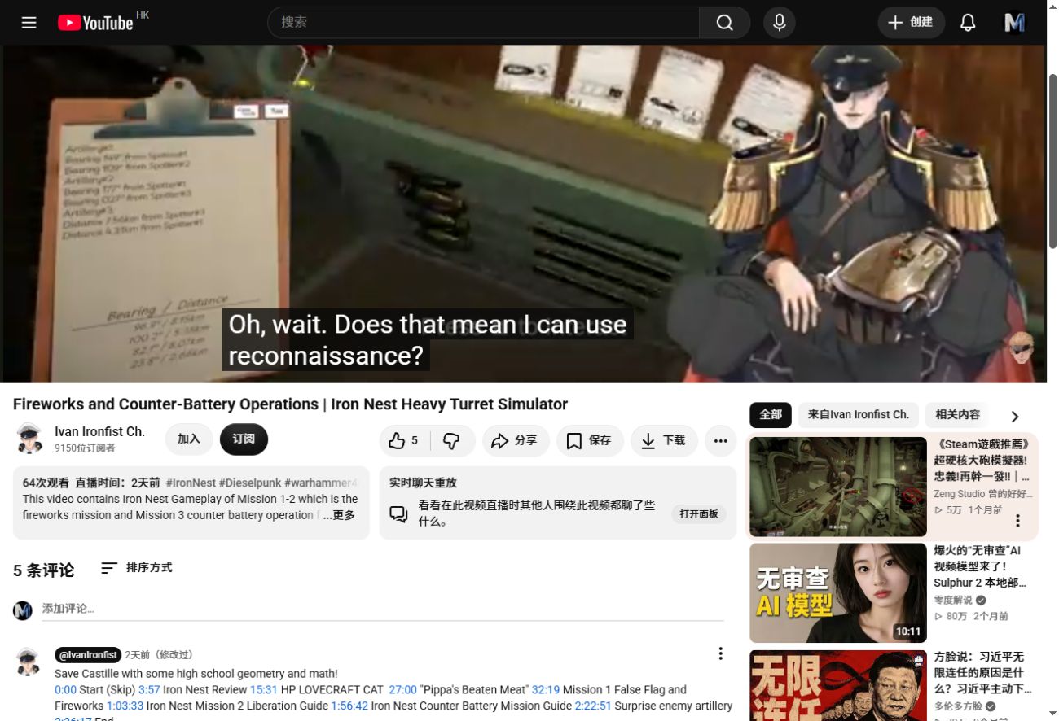Click the 5 条评论 comment count
Screen dimensions: 1059x721
(43, 570)
